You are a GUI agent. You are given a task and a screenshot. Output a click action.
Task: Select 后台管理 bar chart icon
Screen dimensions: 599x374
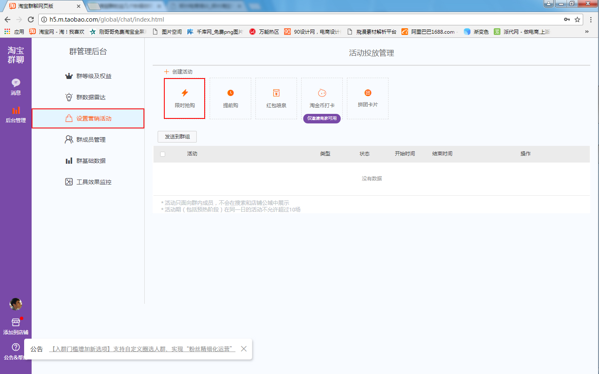click(16, 110)
